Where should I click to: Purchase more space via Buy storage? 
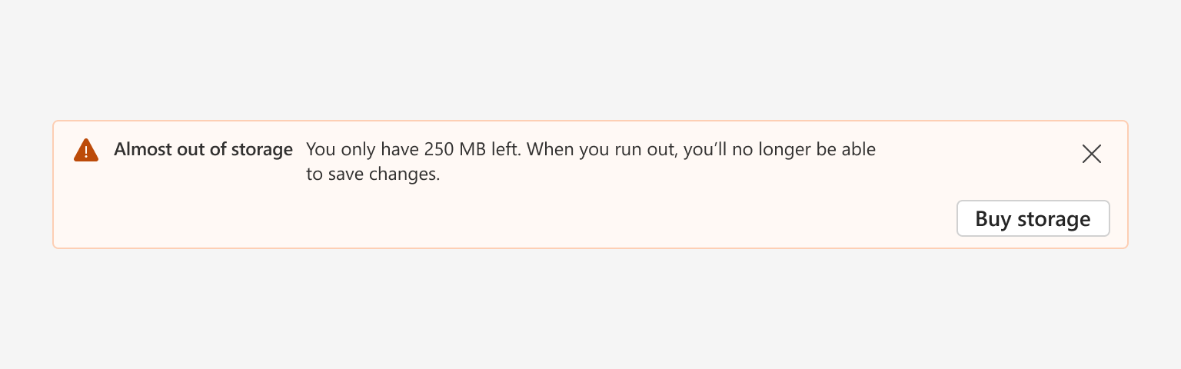click(x=1033, y=218)
